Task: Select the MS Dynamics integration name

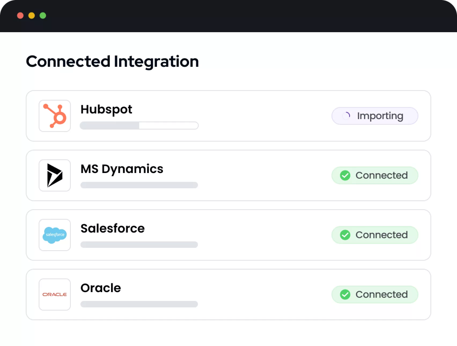Action: [x=122, y=169]
